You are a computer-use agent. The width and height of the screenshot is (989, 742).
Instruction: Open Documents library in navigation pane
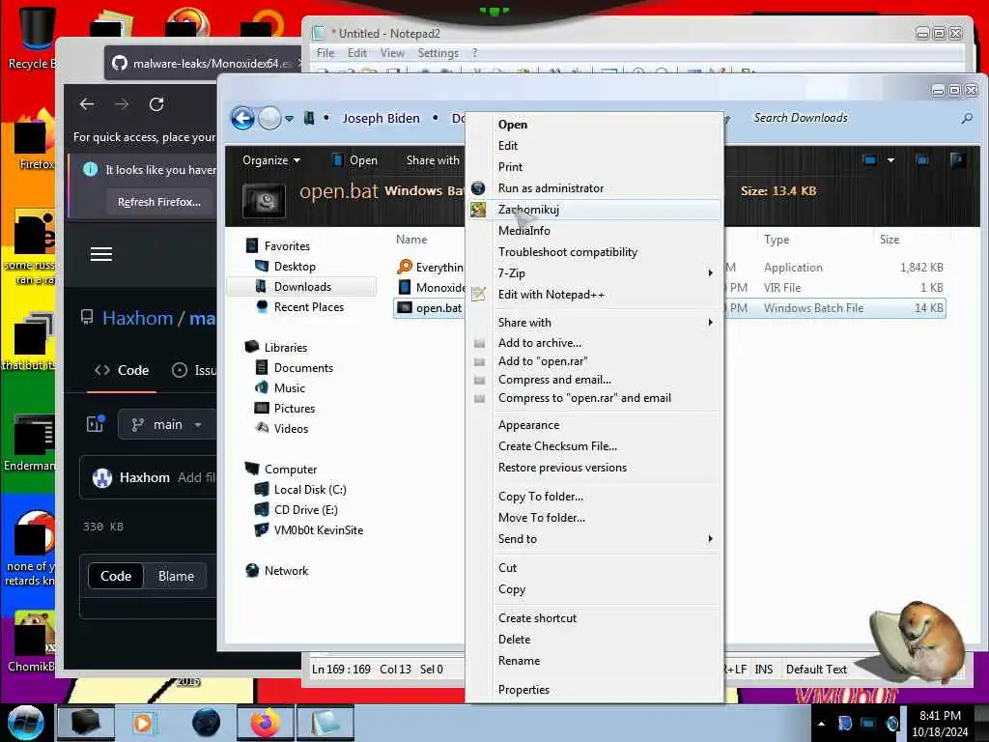[x=302, y=368]
